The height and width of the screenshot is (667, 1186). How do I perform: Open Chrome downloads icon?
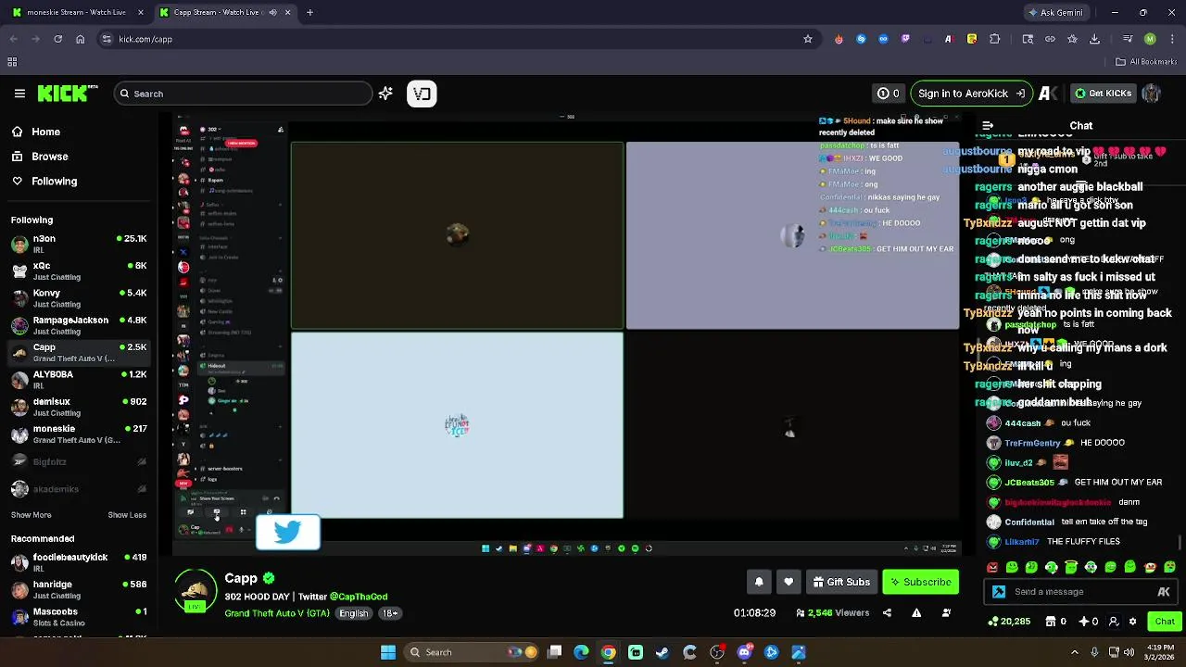click(x=1094, y=39)
